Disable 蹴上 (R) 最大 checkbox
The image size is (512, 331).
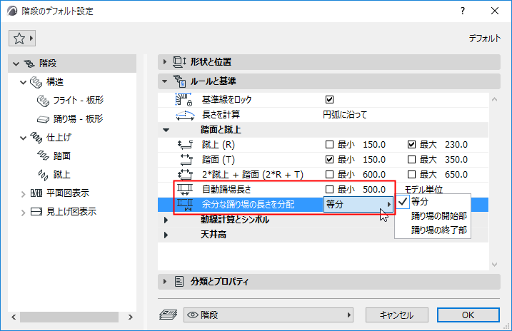coord(411,145)
